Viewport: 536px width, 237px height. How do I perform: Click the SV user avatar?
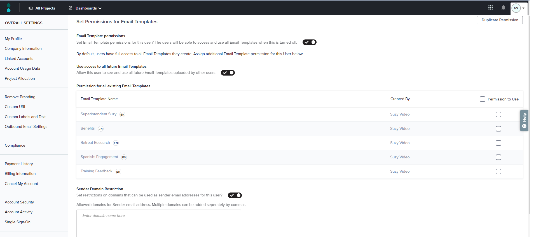[516, 8]
